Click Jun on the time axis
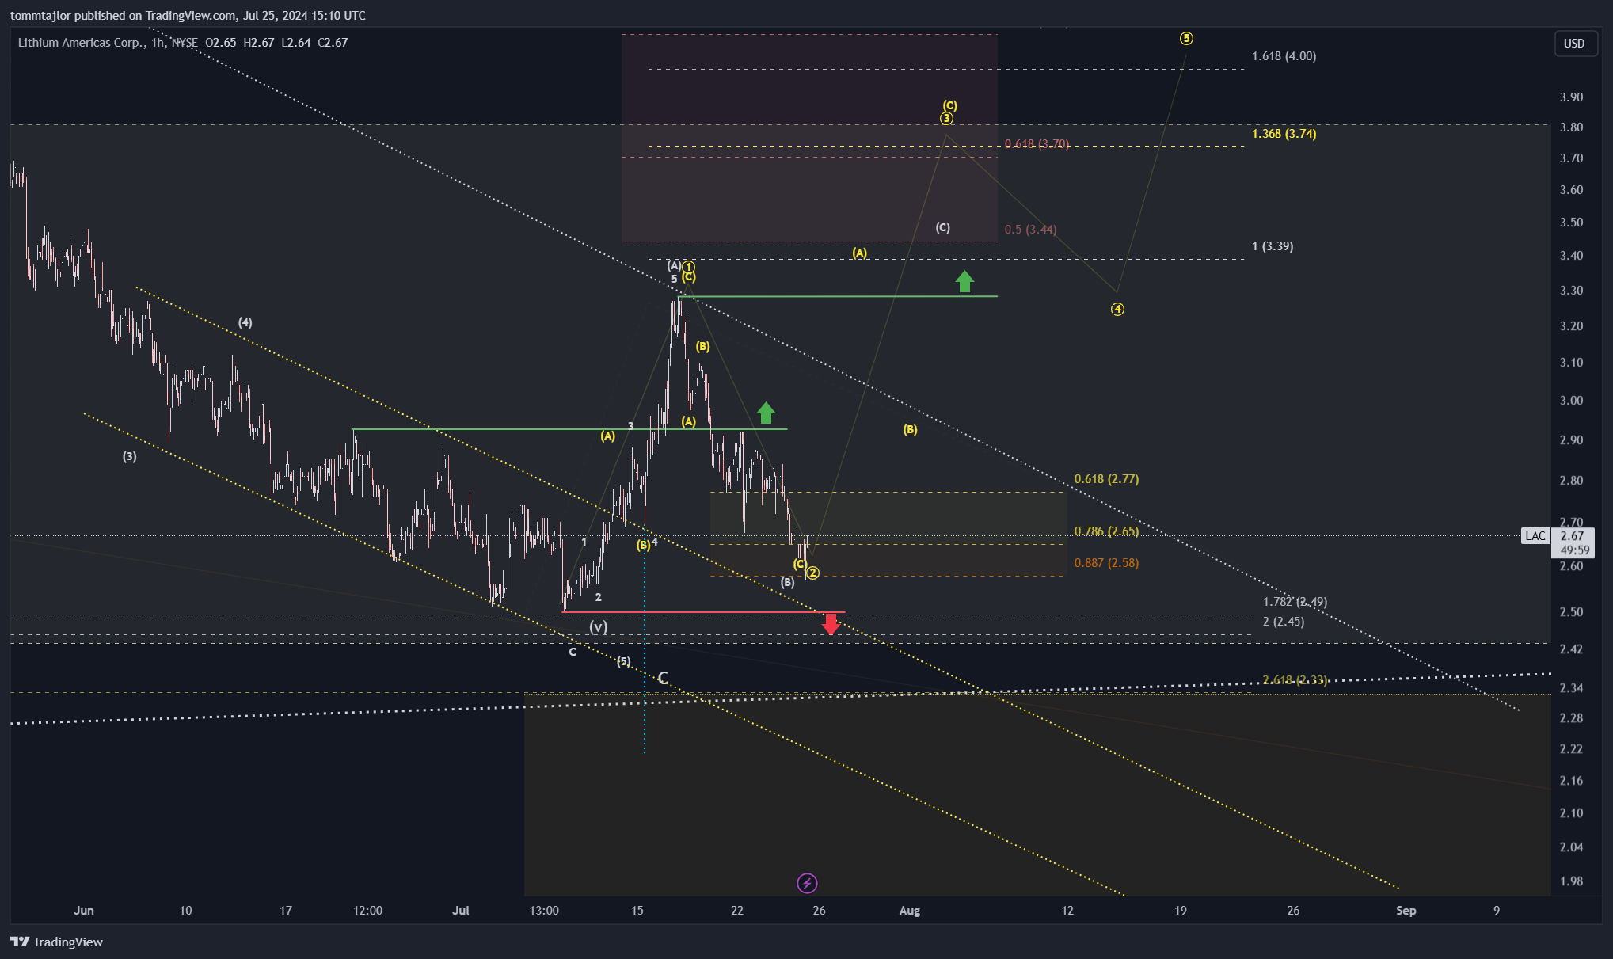Screen dimensions: 1613x959 [84, 911]
